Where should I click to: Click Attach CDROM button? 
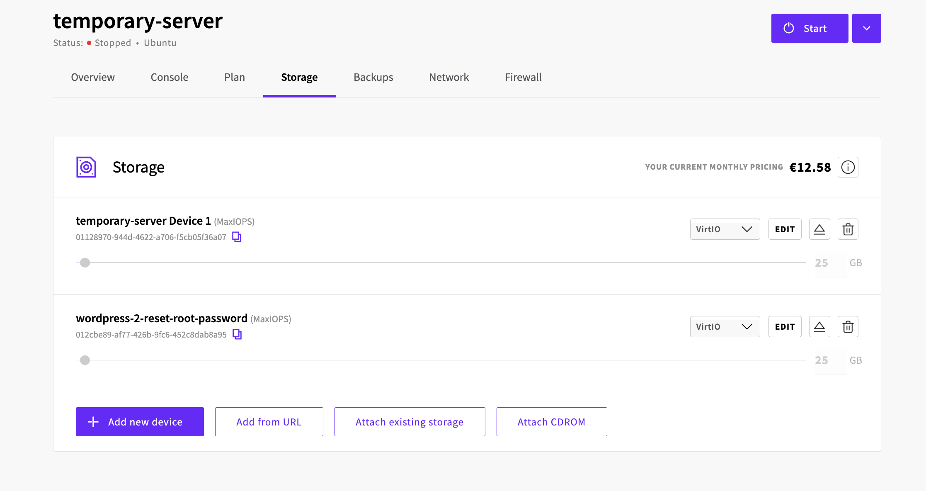tap(552, 422)
